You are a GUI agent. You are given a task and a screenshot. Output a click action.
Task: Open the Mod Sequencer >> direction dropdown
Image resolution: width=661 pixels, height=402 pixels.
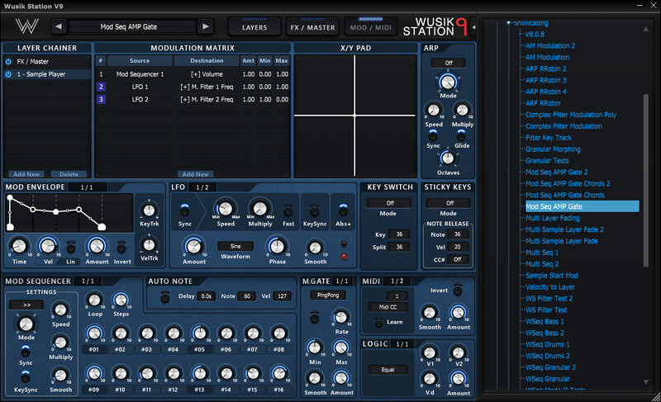pos(26,305)
